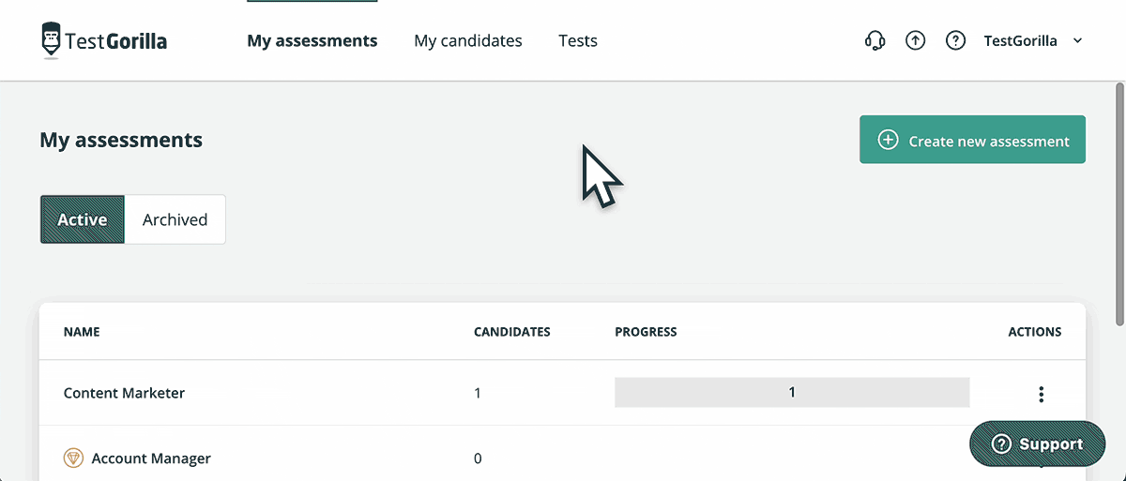Screen dimensions: 1126x481
Task: Switch to Archived assessments toggle
Action: [x=175, y=219]
